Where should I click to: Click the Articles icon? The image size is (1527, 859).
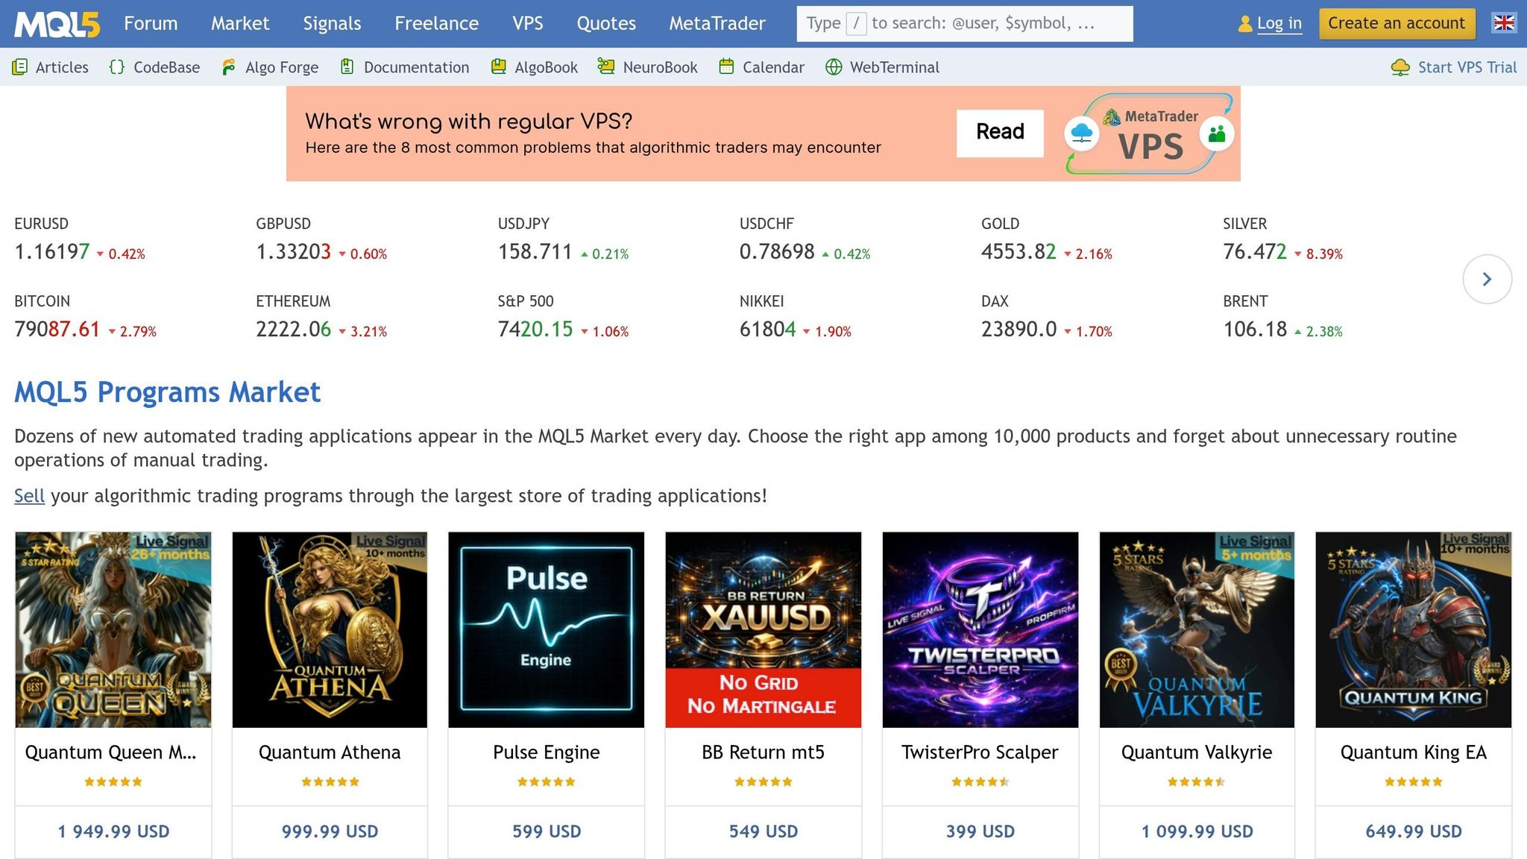pos(20,67)
